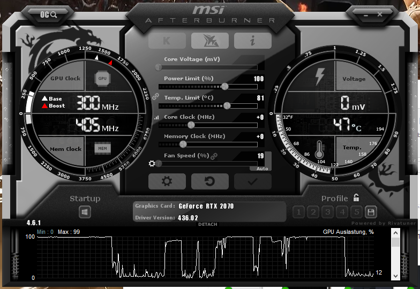Viewport: 420px width, 289px height.
Task: Click the Mem Clock label
Action: [x=65, y=149]
